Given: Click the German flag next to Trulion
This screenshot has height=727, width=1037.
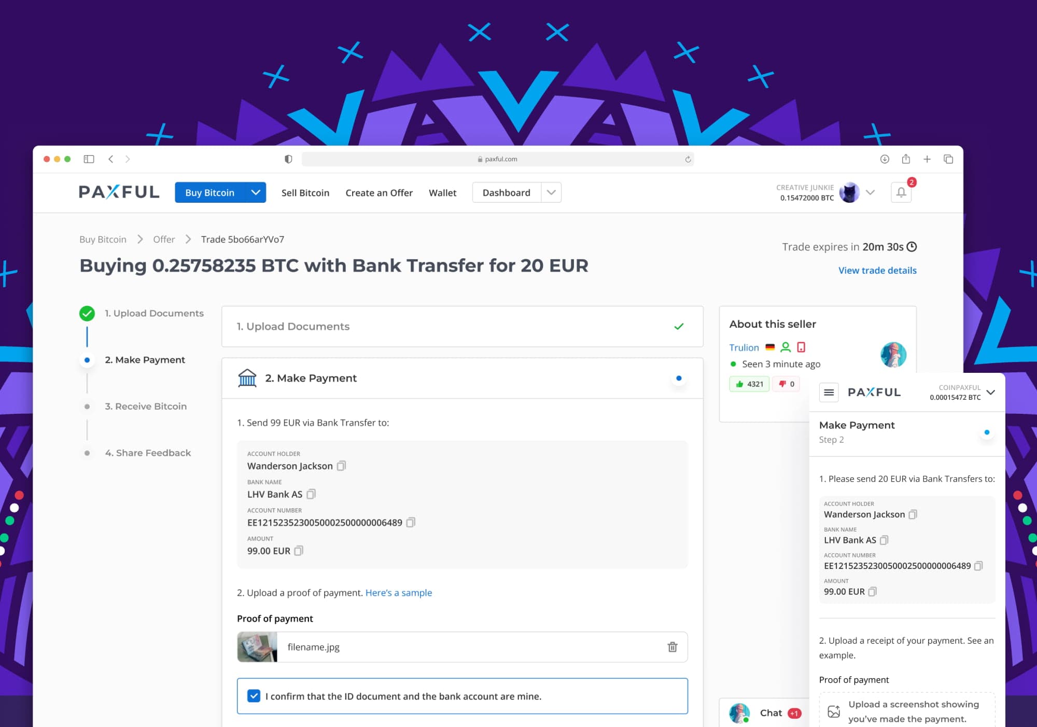Looking at the screenshot, I should [770, 347].
